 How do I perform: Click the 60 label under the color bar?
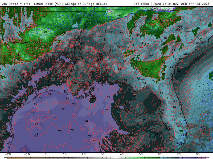160,154
